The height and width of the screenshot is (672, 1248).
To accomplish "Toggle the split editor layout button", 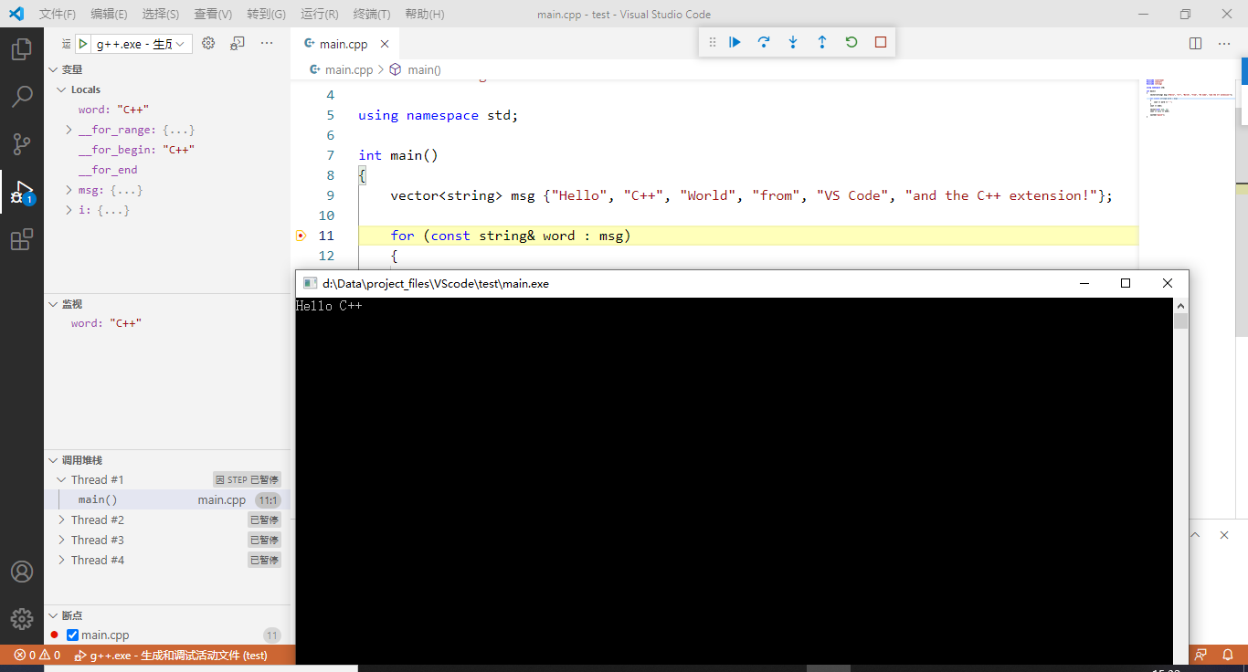I will 1195,42.
